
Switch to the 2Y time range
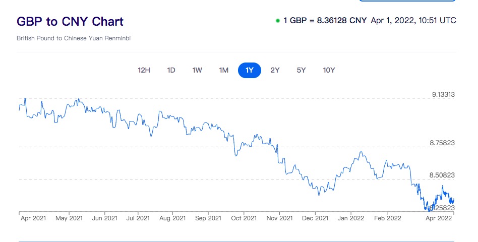coord(275,70)
